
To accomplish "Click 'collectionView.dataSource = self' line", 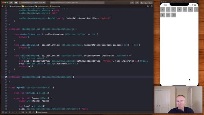I will (x=39, y=11).
